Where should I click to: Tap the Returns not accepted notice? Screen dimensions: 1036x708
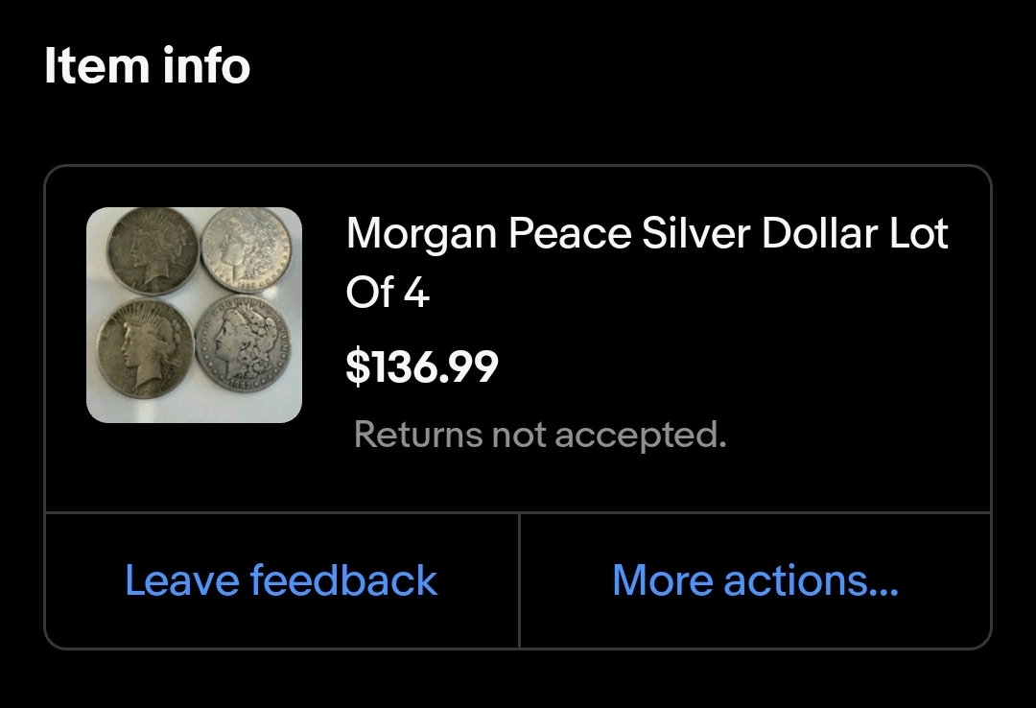tap(540, 435)
